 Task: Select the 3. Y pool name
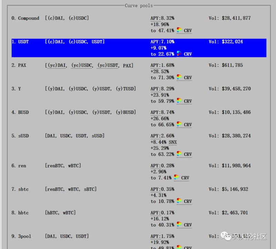pos(16,89)
